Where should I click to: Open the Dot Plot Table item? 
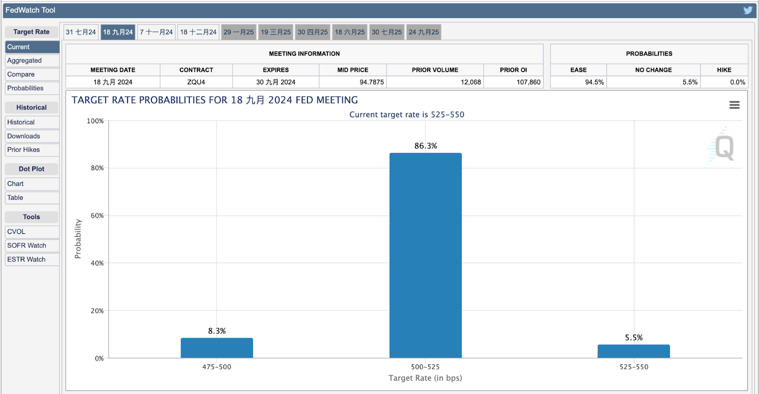tap(32, 198)
